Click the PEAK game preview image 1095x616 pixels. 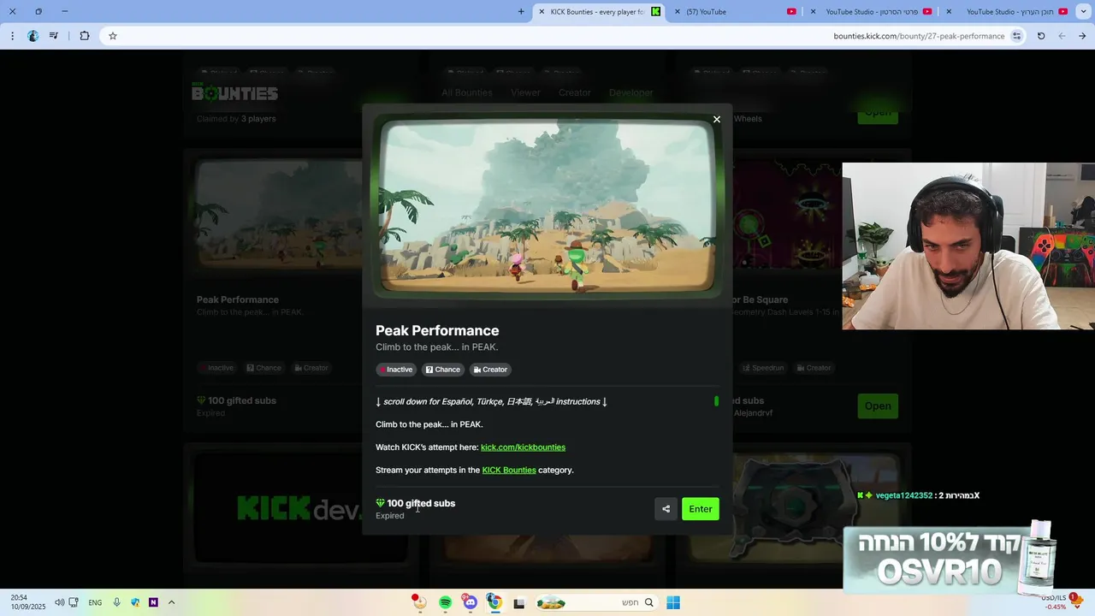pyautogui.click(x=547, y=206)
